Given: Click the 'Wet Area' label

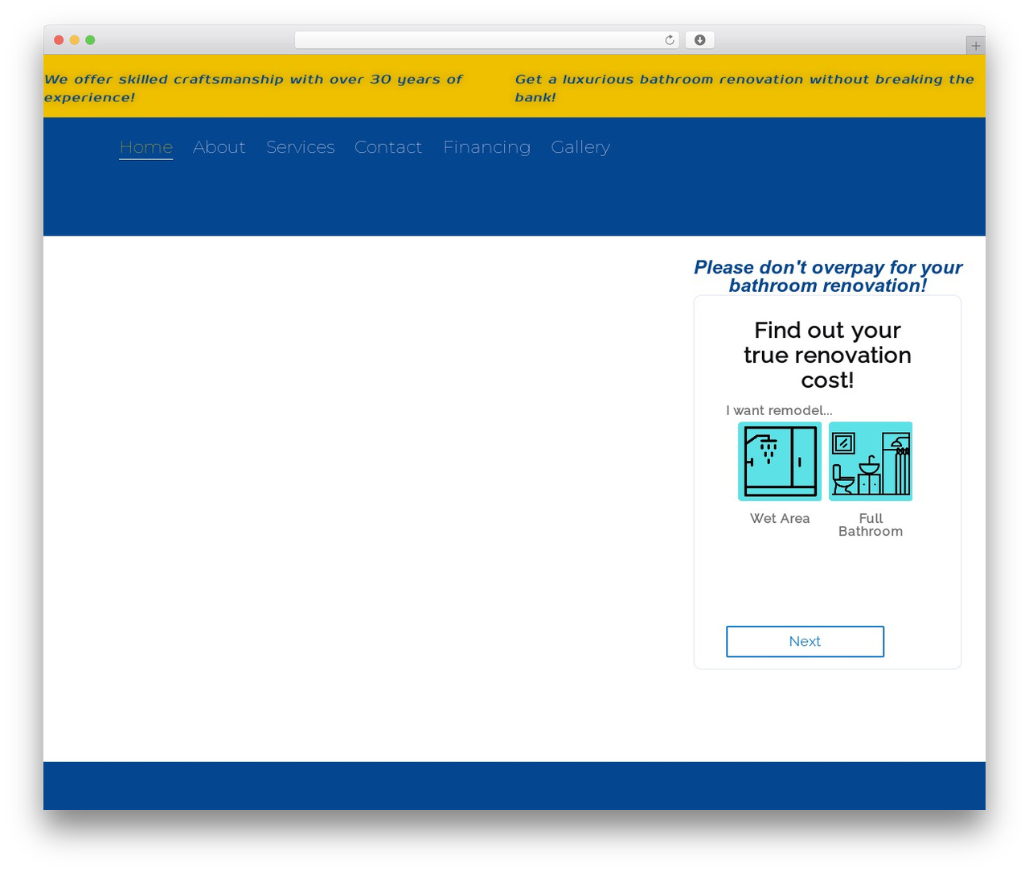Looking at the screenshot, I should coord(780,519).
